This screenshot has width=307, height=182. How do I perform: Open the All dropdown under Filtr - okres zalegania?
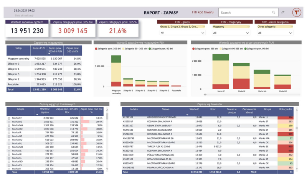pyautogui.click(x=275, y=33)
